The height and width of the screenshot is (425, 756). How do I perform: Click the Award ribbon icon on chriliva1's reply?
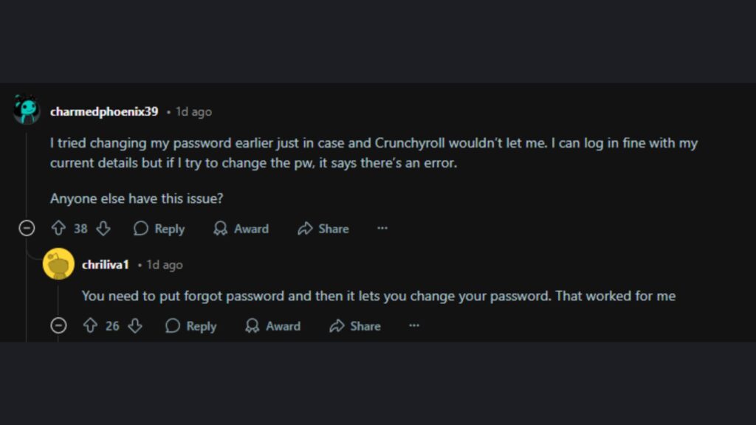[x=251, y=325]
